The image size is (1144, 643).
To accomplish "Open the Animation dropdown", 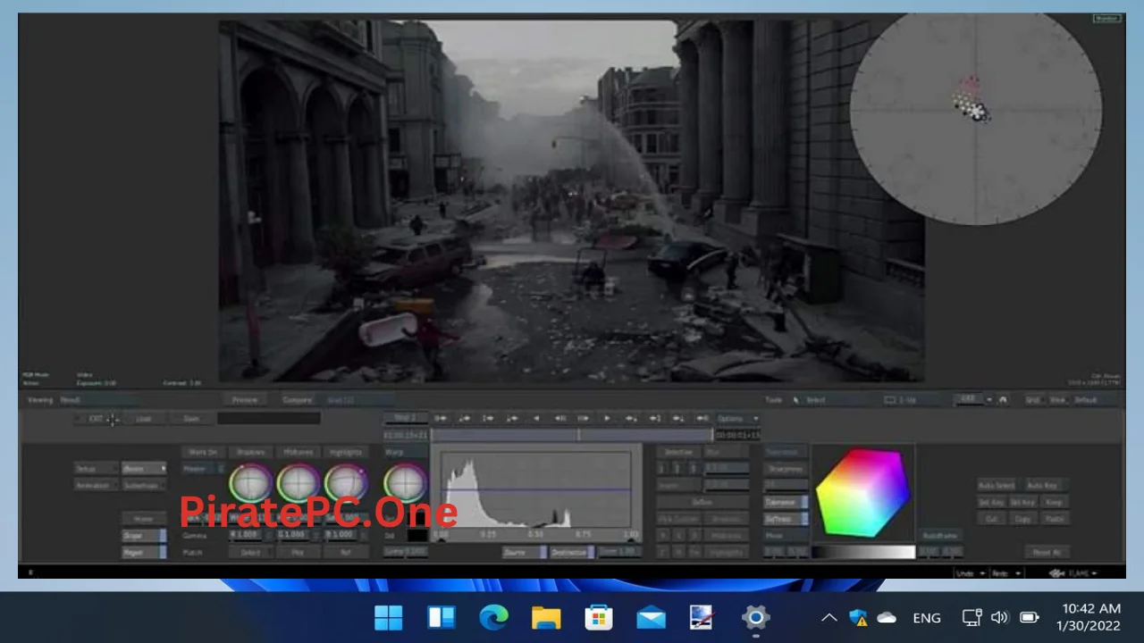I will (x=97, y=485).
